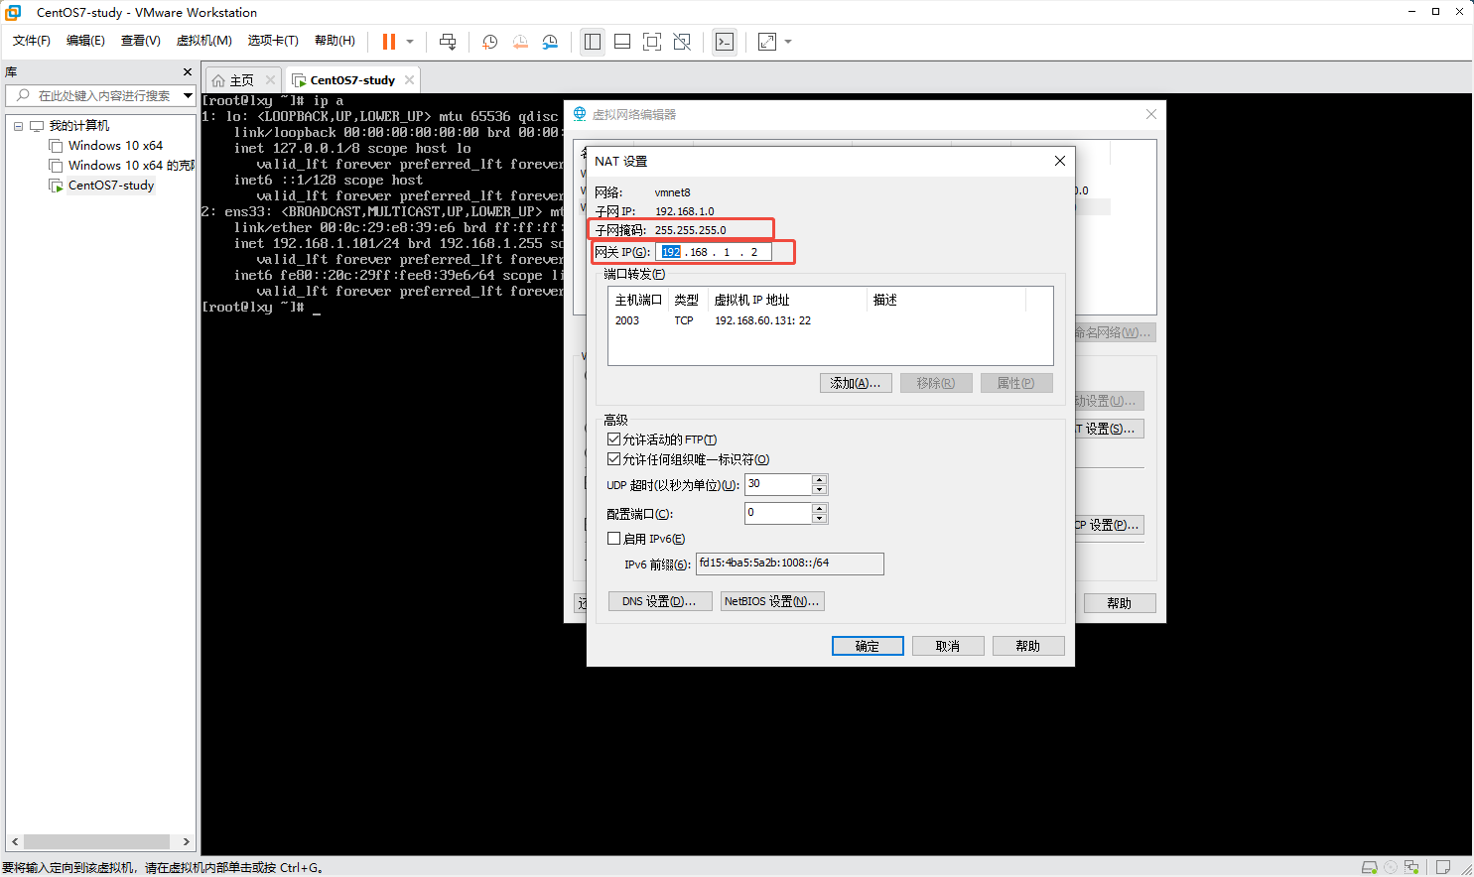Image resolution: width=1474 pixels, height=877 pixels.
Task: Click the VMware Workstation title bar logo
Action: pos(13,12)
